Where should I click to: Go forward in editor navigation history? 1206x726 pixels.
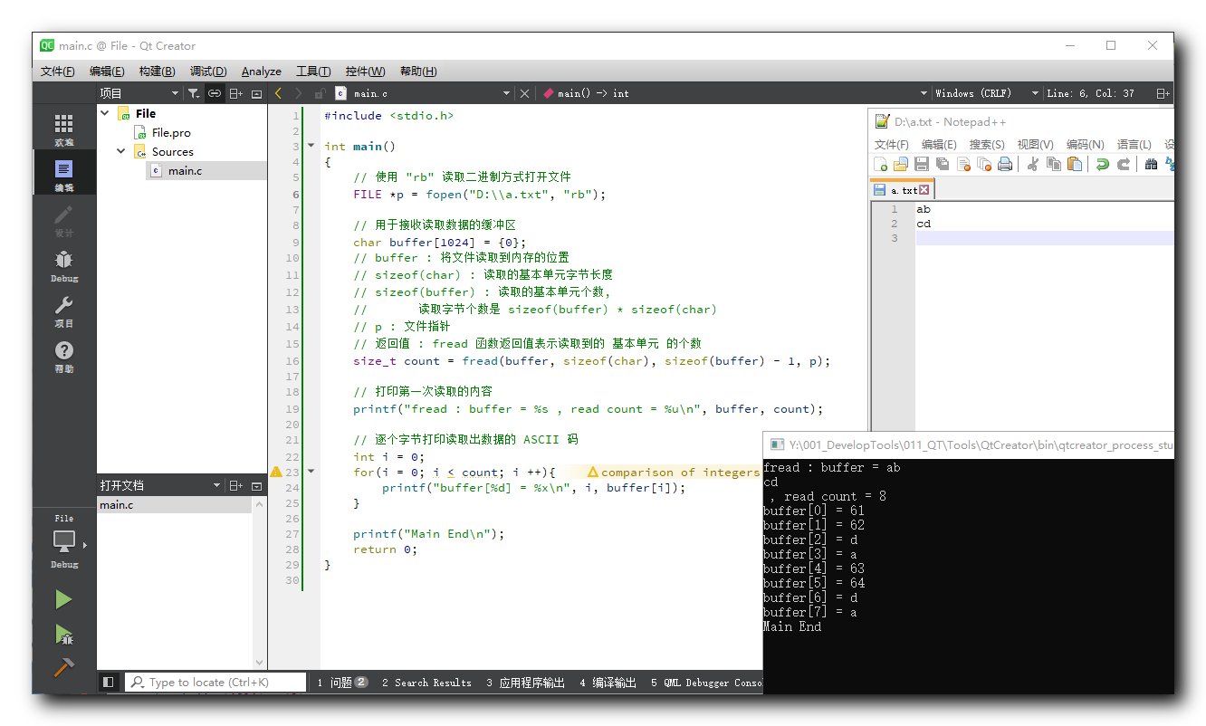pyautogui.click(x=299, y=93)
